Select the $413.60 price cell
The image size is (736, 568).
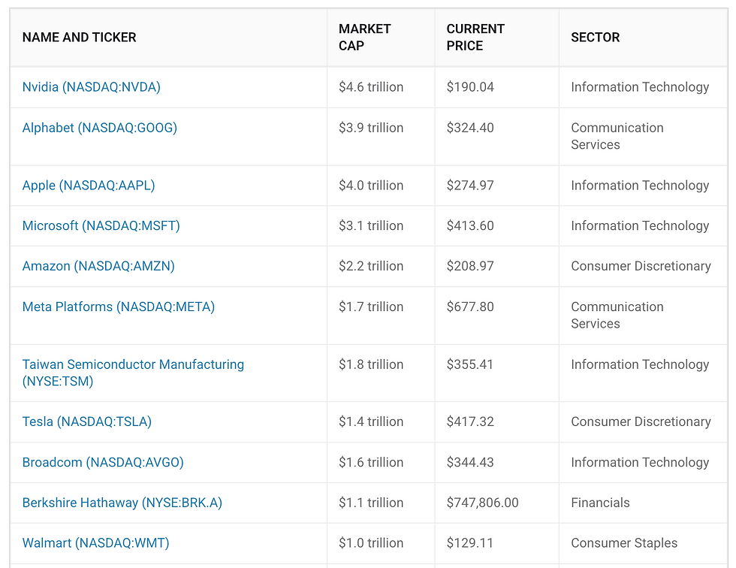[x=470, y=226]
